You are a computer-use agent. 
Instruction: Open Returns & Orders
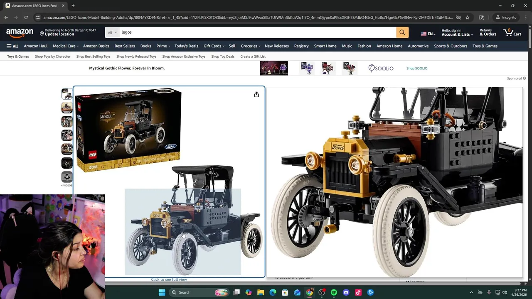pyautogui.click(x=488, y=32)
